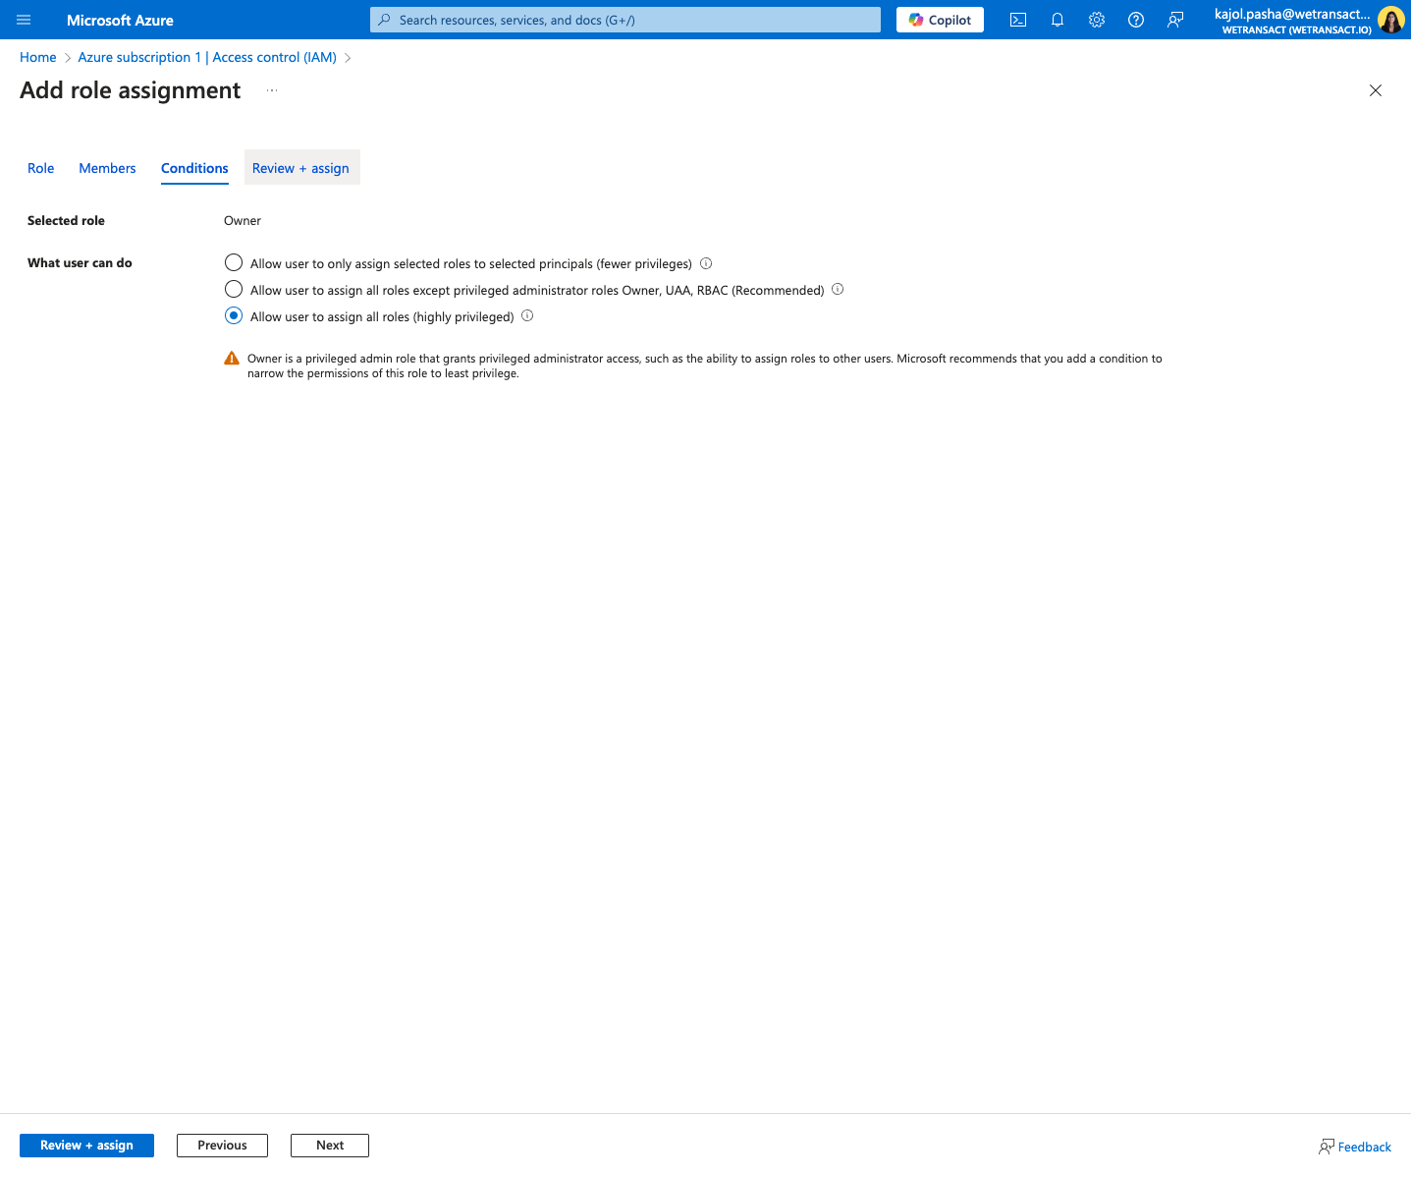This screenshot has width=1411, height=1177.
Task: Launch Cloud Shell from the top bar
Action: tap(1018, 20)
